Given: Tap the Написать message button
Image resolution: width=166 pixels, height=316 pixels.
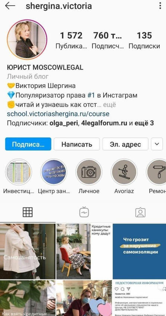Looking at the screenshot, I should click(77, 144).
